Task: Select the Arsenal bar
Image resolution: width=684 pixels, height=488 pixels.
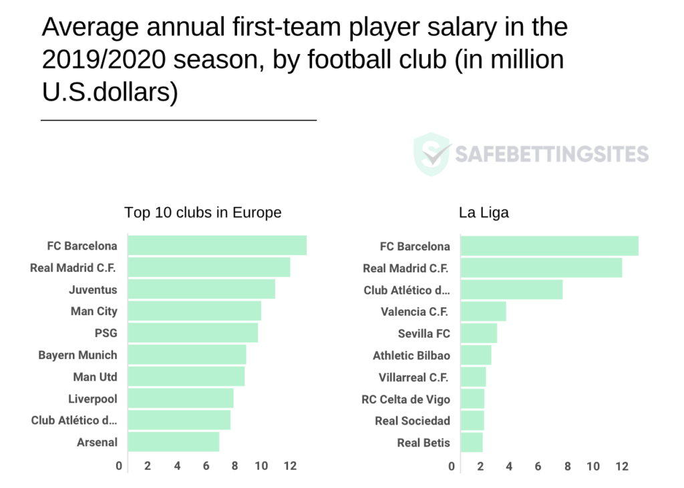Action: (174, 441)
